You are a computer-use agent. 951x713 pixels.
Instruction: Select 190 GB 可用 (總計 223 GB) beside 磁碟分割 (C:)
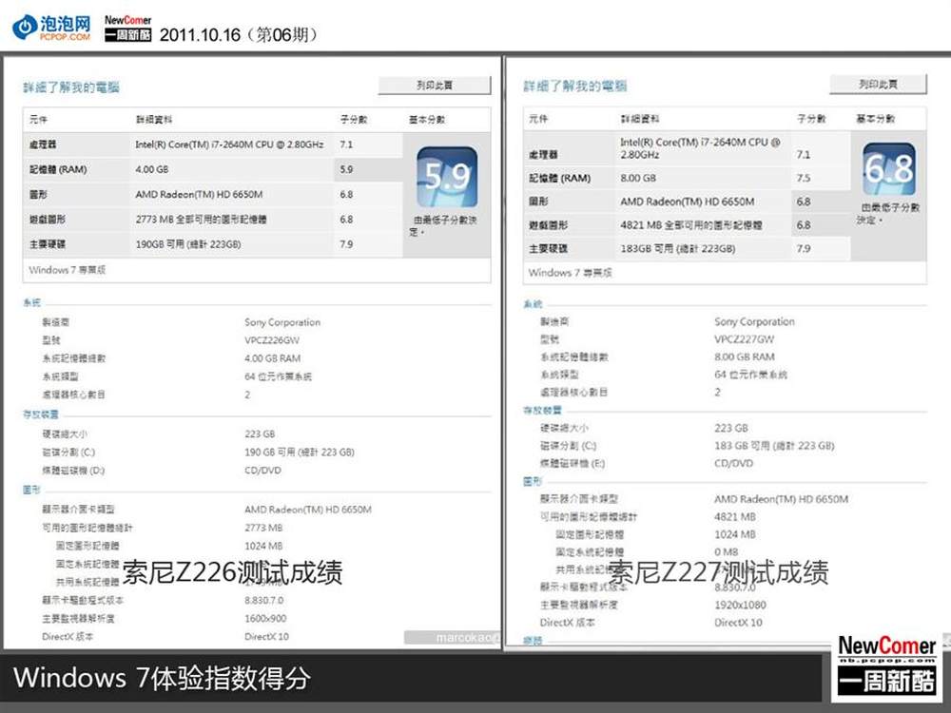coord(300,453)
